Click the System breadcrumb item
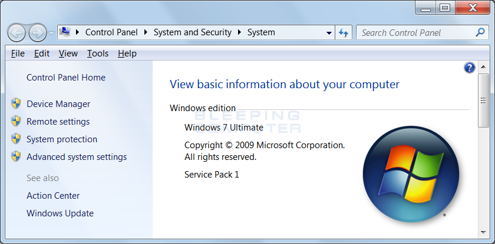The width and height of the screenshot is (495, 244). point(261,32)
